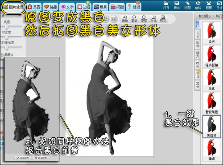The height and width of the screenshot is (165, 223).
Task: Apply the 经典影楼 effect thumbnail
Action: pyautogui.click(x=211, y=56)
